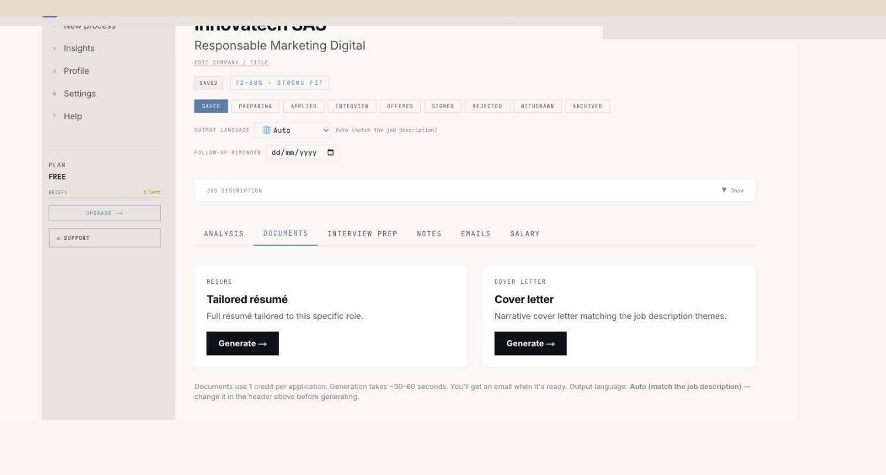Click the dd/mm/yyyy text in follow-up reminder
Screen dimensions: 886x475
tap(294, 153)
